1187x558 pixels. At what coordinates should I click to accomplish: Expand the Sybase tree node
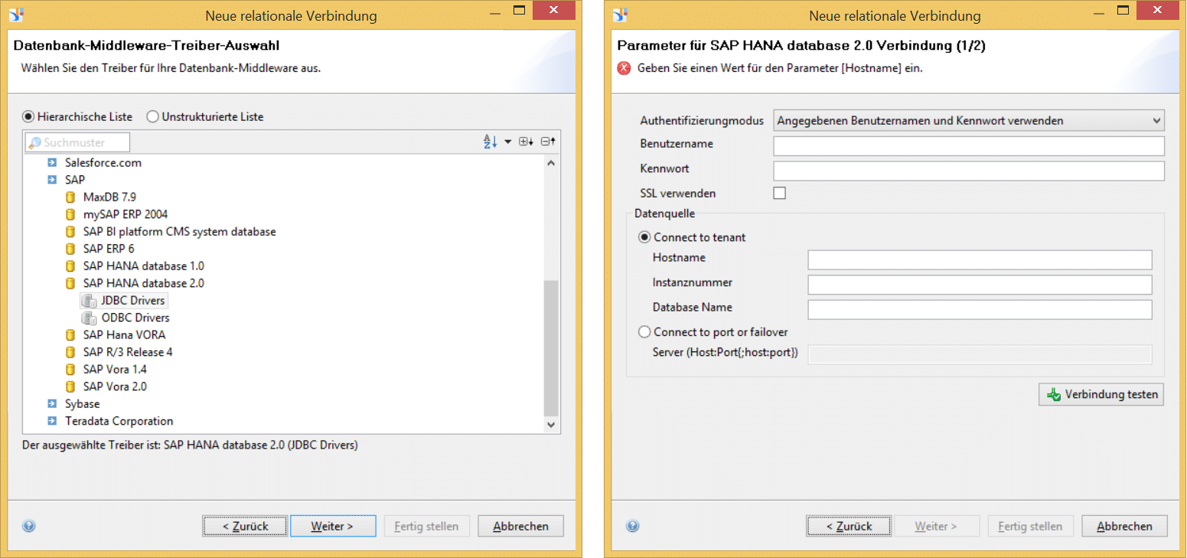(52, 404)
